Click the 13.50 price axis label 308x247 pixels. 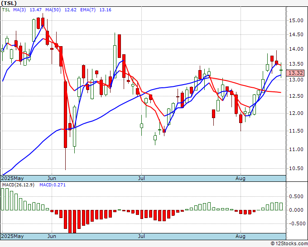click(296, 64)
